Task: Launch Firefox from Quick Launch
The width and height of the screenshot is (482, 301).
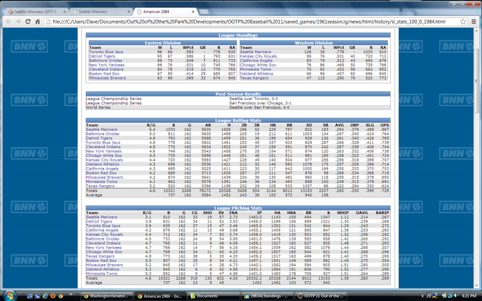Action: [x=53, y=296]
